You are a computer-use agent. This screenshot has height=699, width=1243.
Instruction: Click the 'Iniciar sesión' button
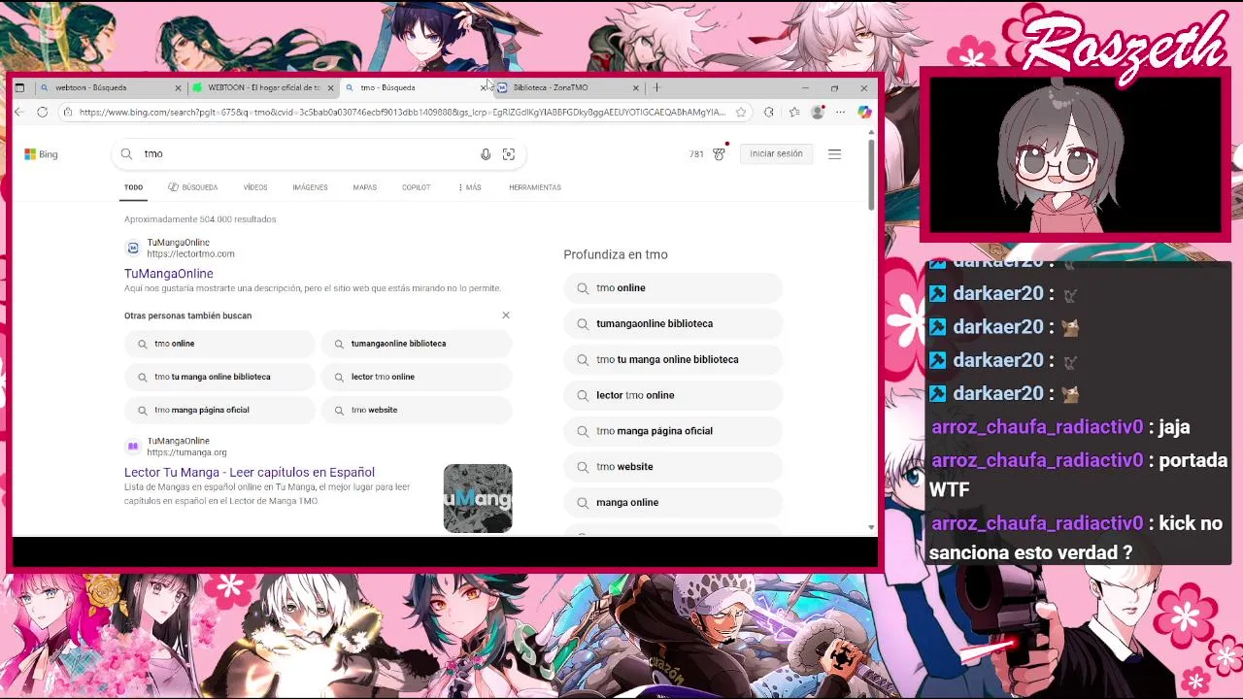(776, 153)
